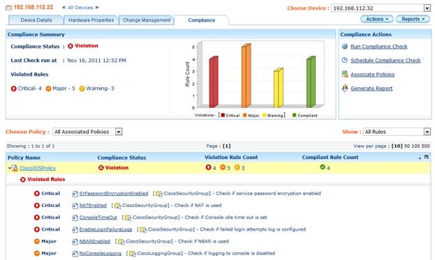Click page number [1] in pager
Image resolution: width=435 pixels, height=260 pixels.
227,146
